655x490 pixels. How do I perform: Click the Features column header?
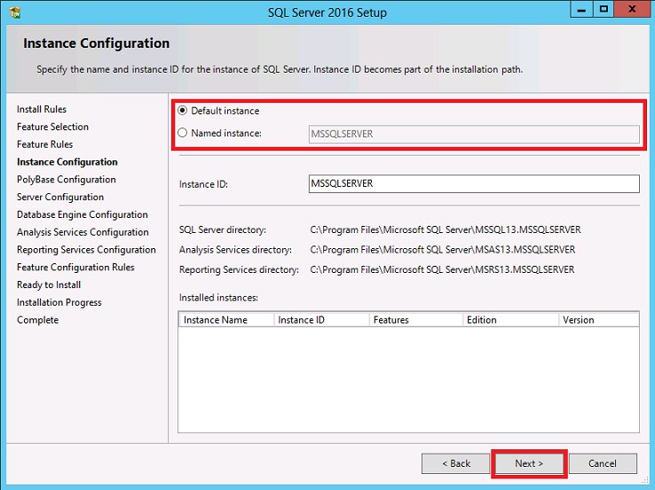pos(415,320)
